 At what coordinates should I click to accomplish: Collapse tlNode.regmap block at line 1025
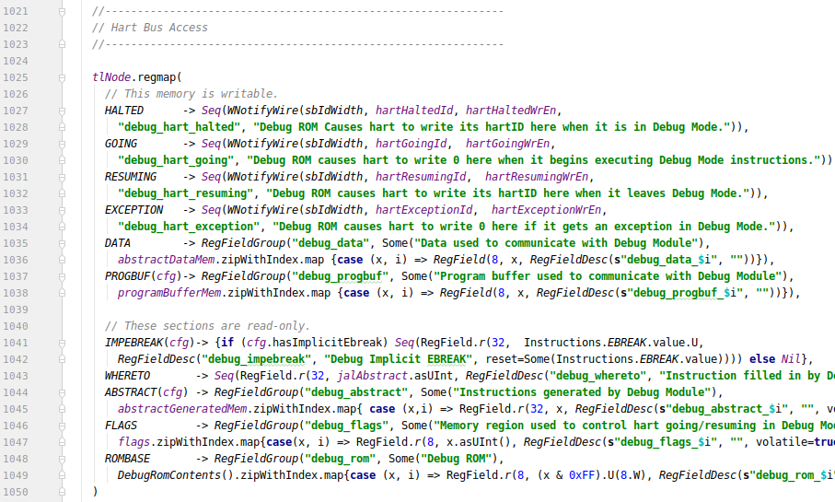coord(62,77)
